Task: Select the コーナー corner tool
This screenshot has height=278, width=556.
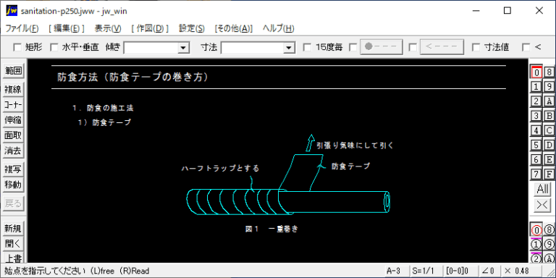Action: [13, 105]
